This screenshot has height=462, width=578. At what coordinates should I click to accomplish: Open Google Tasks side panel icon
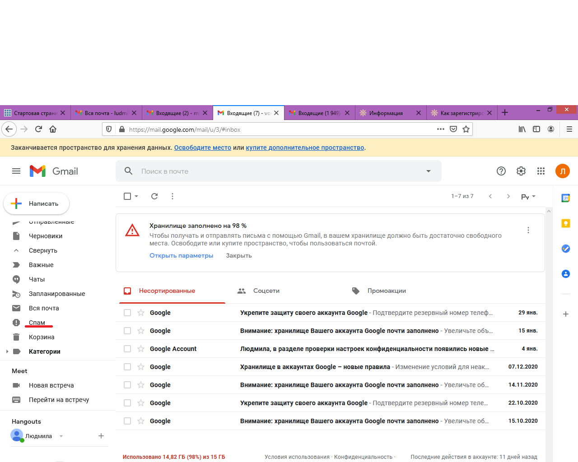(x=566, y=249)
